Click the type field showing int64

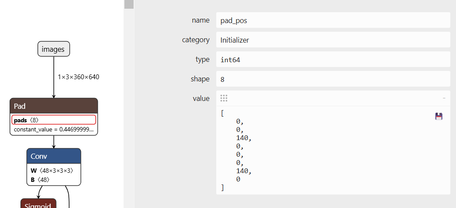tap(332, 60)
